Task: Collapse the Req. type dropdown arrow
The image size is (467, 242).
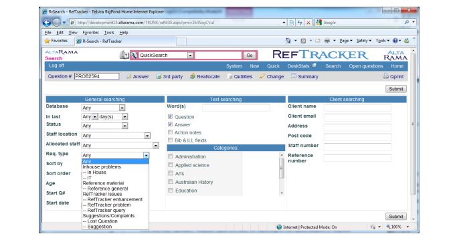Action: click(x=146, y=155)
